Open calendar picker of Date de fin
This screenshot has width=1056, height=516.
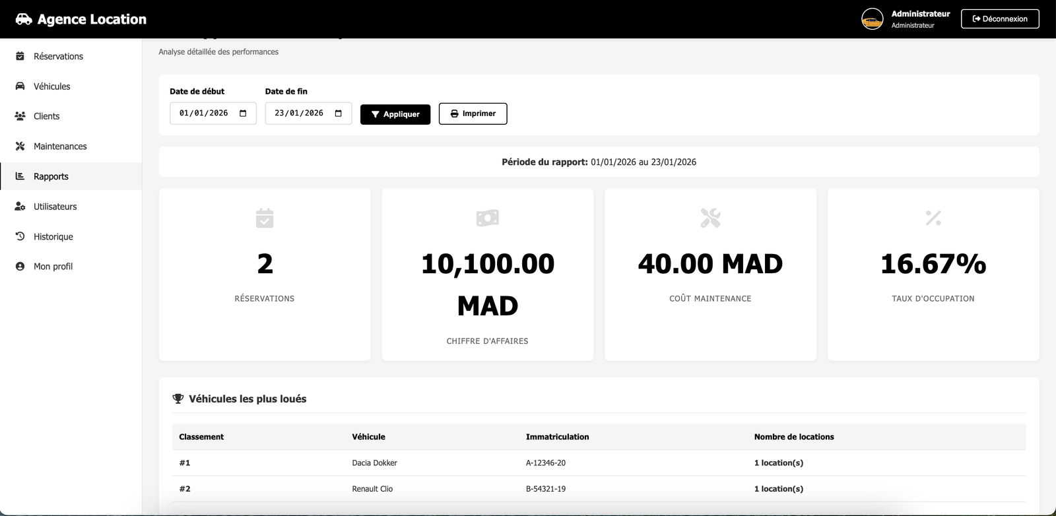339,113
